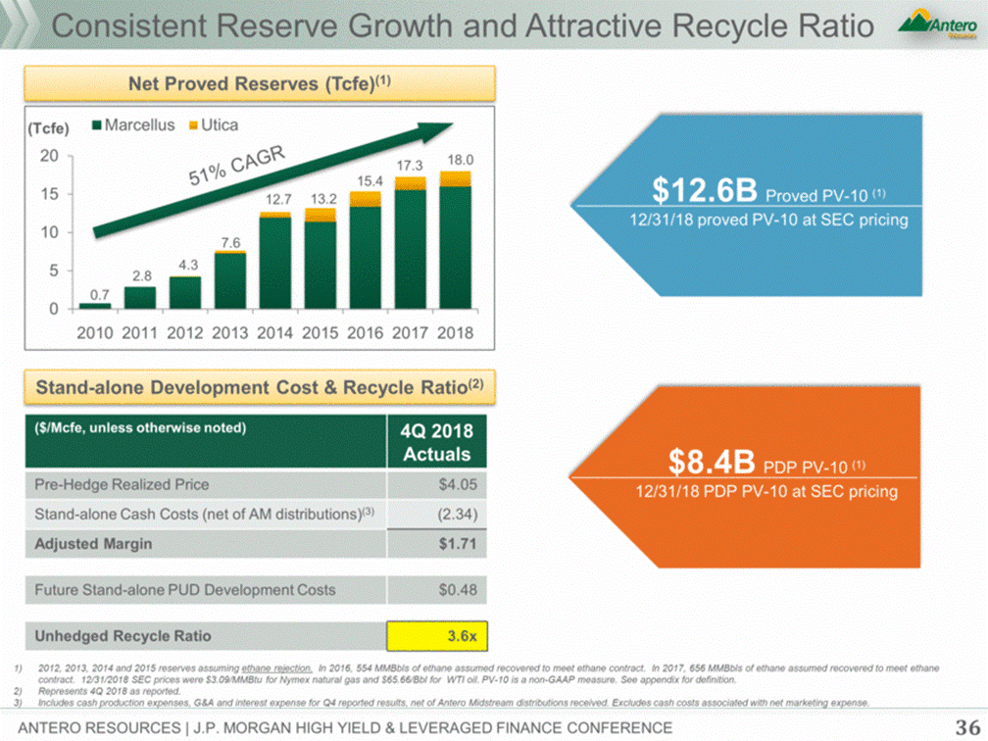Screen dimensions: 988x741
Task: Click the Stand-alone Development Cost & Recycle Ratio header
Action: [260, 388]
